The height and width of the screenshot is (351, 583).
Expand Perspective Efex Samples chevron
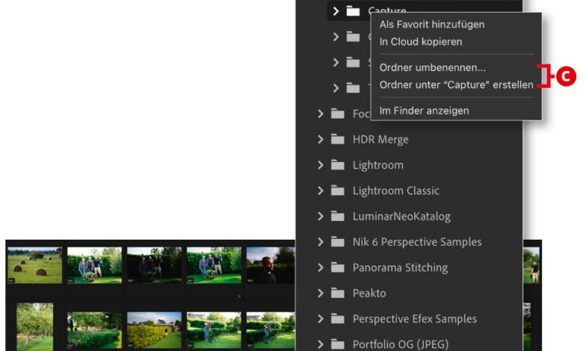321,319
